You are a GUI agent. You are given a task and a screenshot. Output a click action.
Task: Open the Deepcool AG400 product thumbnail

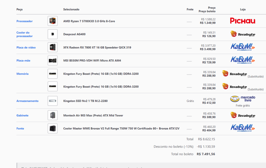[x=53, y=34]
